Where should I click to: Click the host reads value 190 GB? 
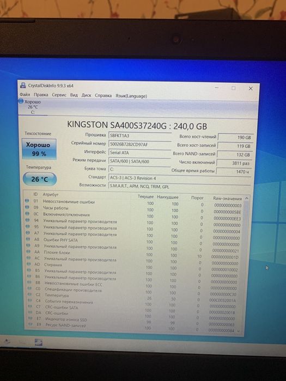(x=235, y=137)
